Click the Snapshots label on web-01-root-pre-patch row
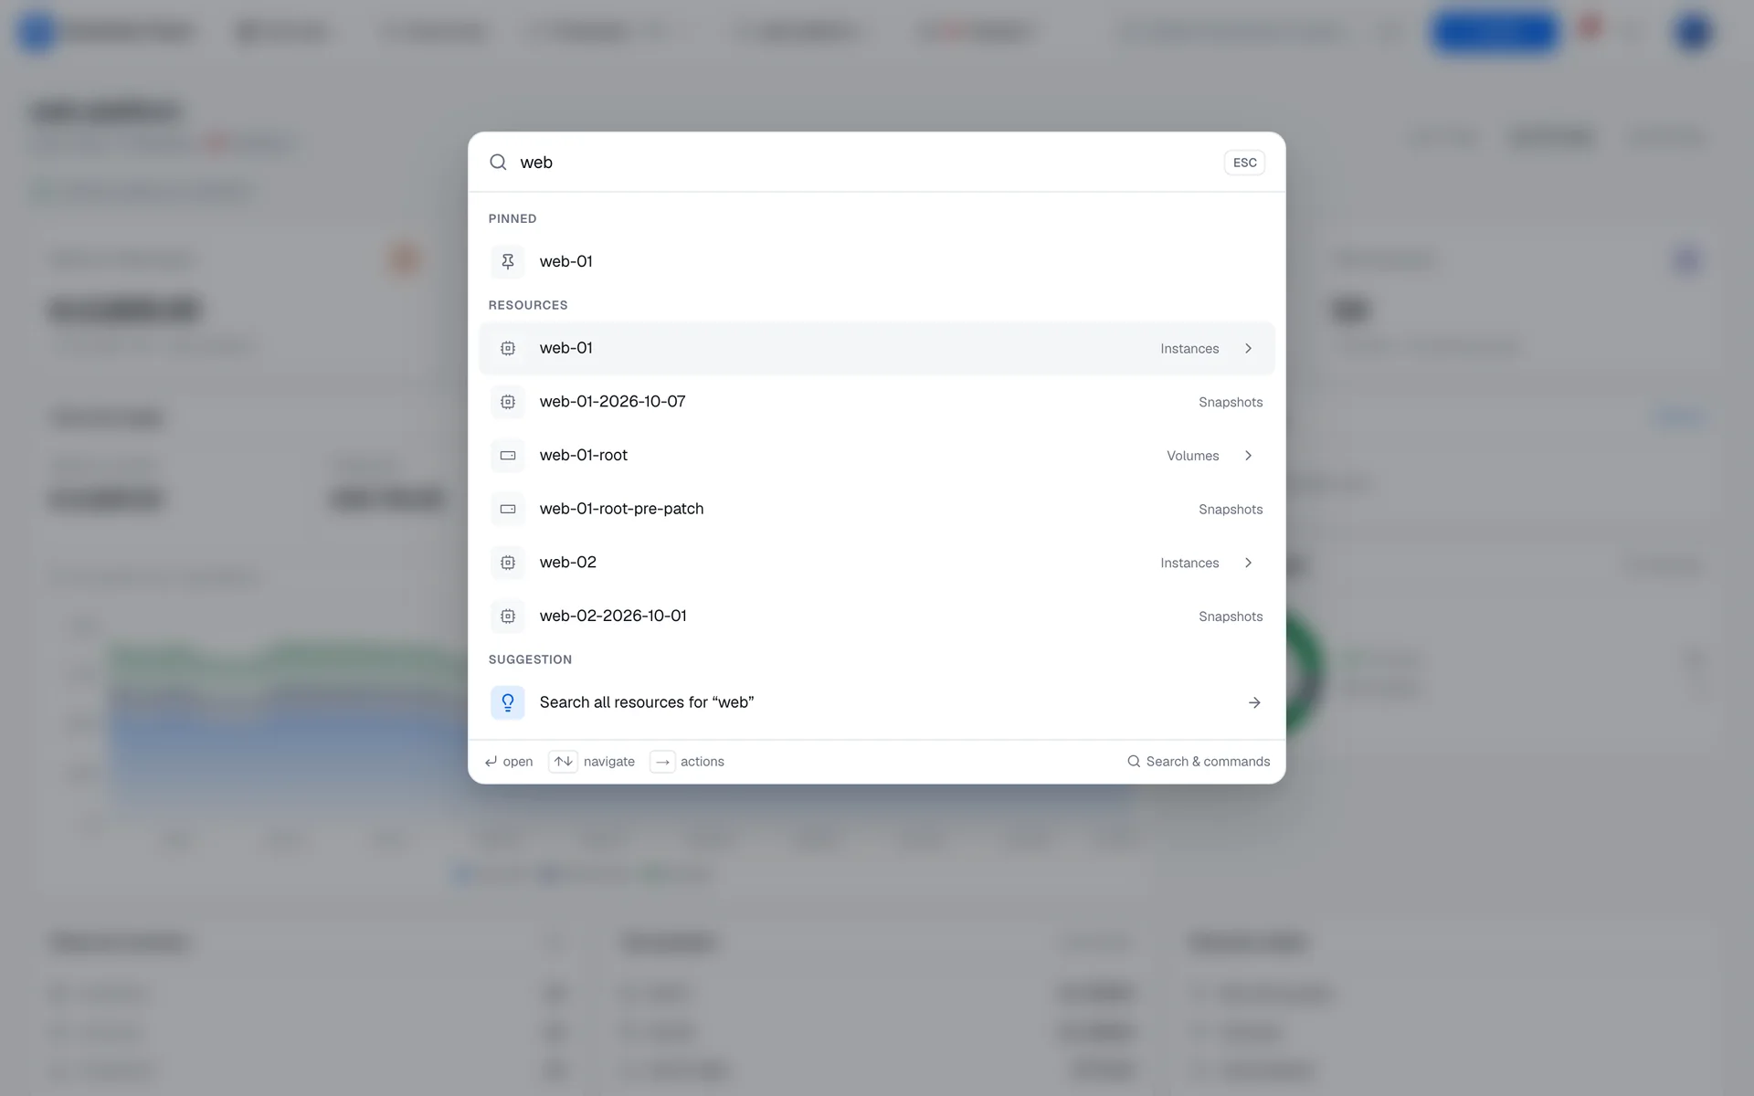This screenshot has height=1096, width=1754. click(x=1231, y=510)
